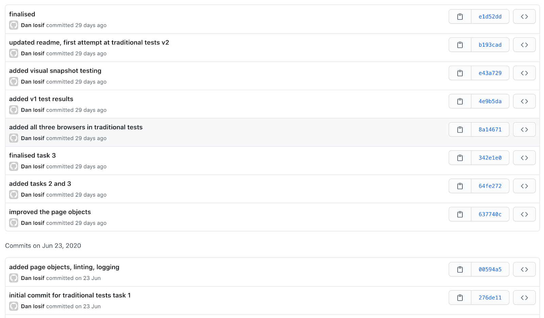Browse files at commit 64fe272

point(524,186)
